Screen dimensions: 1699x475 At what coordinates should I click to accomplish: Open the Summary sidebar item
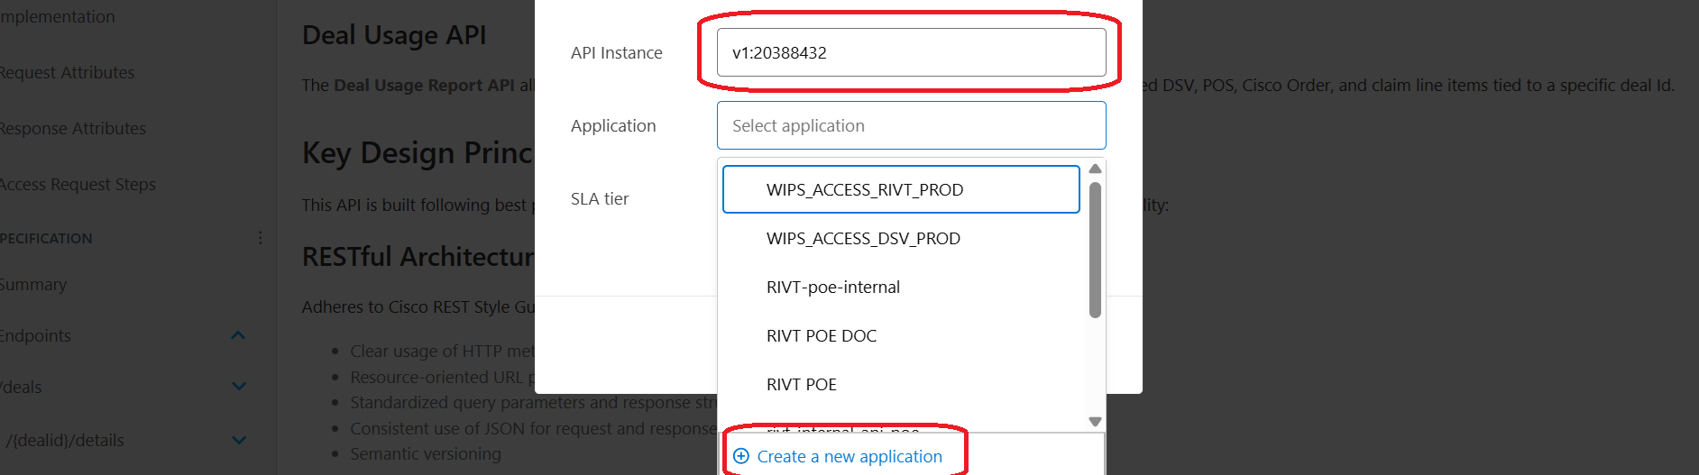pyautogui.click(x=33, y=284)
